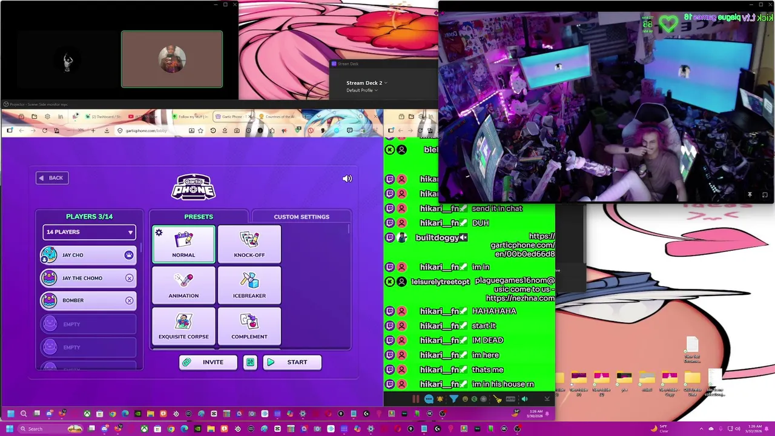Click the "DUH" chat message
The image size is (775, 436).
point(480,223)
